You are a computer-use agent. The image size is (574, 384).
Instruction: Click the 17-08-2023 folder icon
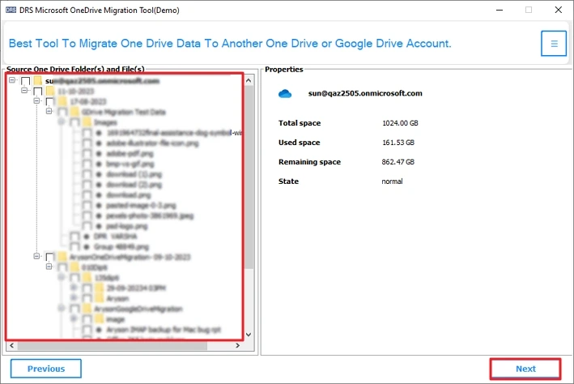63,101
